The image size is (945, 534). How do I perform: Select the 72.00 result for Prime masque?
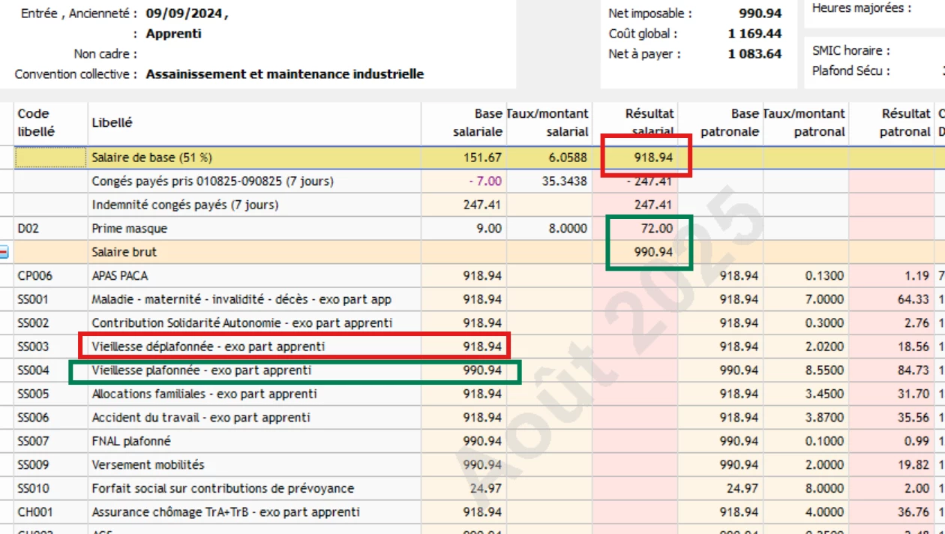[x=658, y=228]
